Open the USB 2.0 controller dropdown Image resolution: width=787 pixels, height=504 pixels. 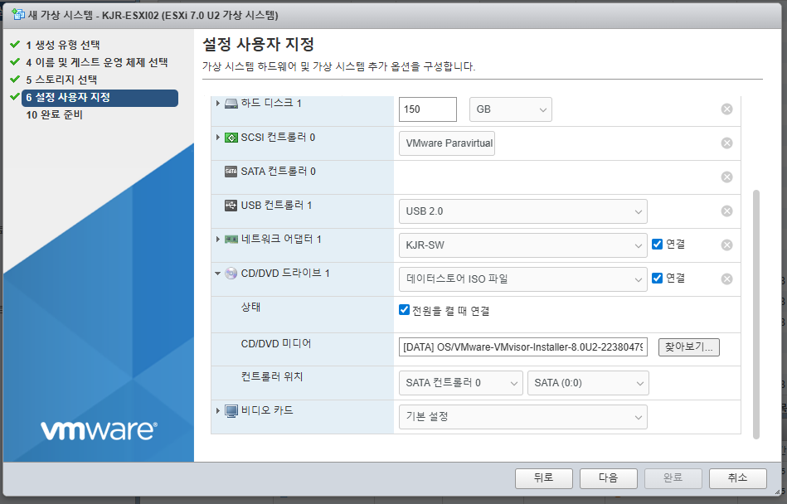pyautogui.click(x=523, y=211)
